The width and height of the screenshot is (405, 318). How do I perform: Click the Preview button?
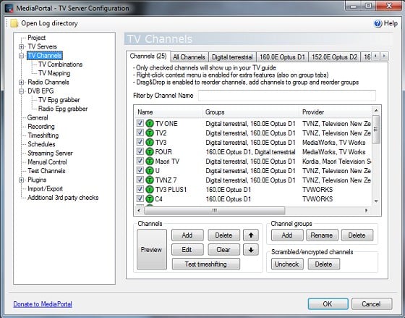coord(152,249)
